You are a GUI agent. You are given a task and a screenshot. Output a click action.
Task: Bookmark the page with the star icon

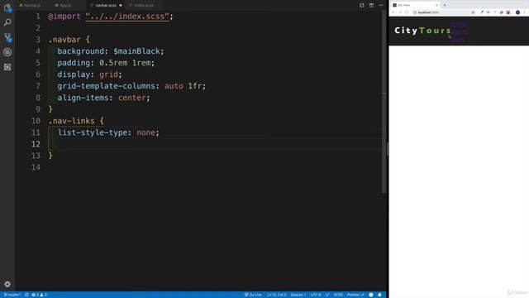click(473, 12)
